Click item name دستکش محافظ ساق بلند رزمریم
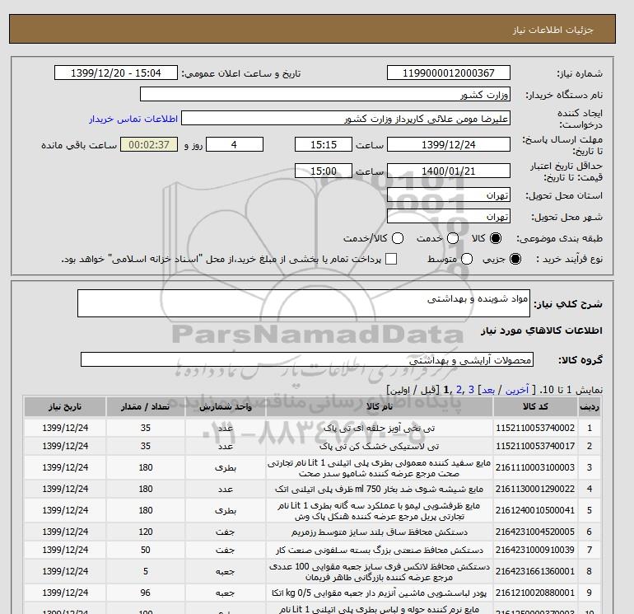The image size is (634, 614). 380,532
